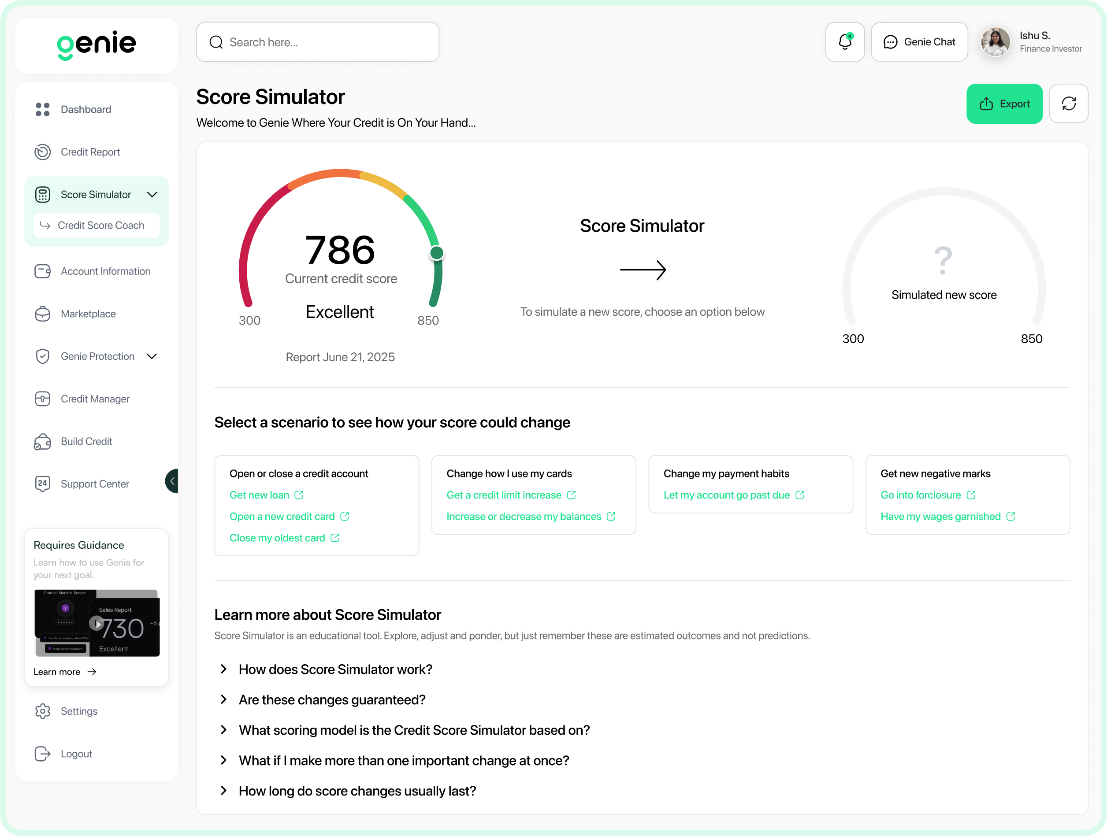This screenshot has height=836, width=1107.
Task: Click the green Export button
Action: tap(1004, 104)
